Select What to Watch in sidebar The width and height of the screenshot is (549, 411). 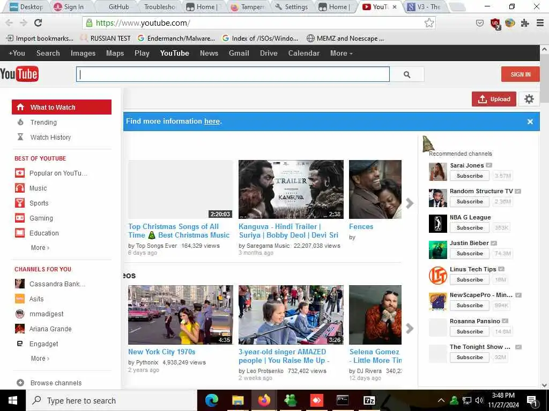point(62,107)
